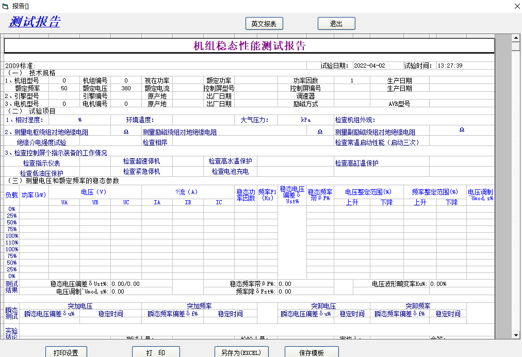Select the 额定频率 value cell showing 50
Screen dimensions: 522x357
click(64, 88)
